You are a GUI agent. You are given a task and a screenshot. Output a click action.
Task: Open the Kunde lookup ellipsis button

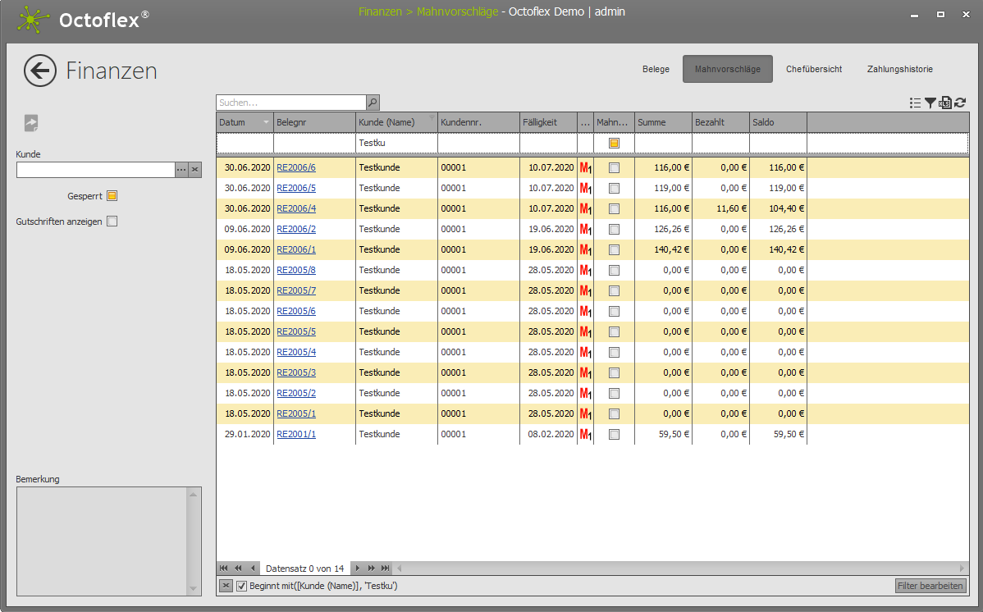[x=181, y=170]
